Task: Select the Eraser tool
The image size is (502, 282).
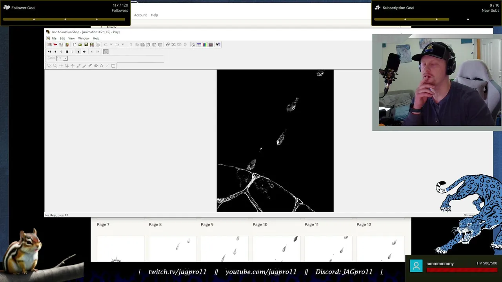Action: (90, 66)
